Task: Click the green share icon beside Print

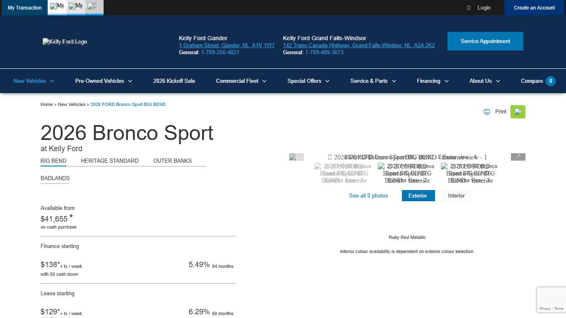Action: (518, 111)
